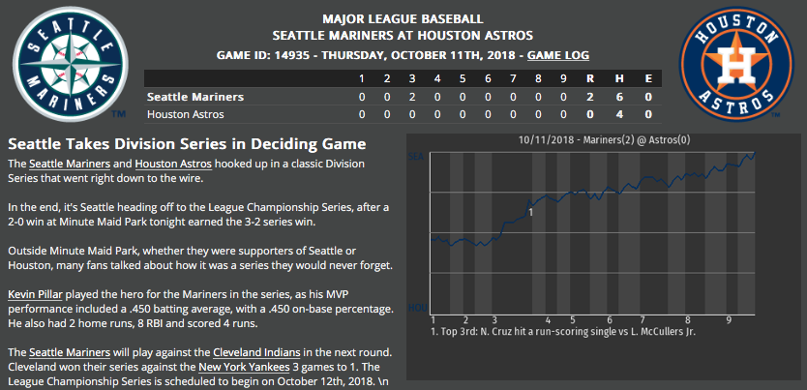Click the H column header in box score
This screenshot has width=807, height=390.
pyautogui.click(x=618, y=78)
